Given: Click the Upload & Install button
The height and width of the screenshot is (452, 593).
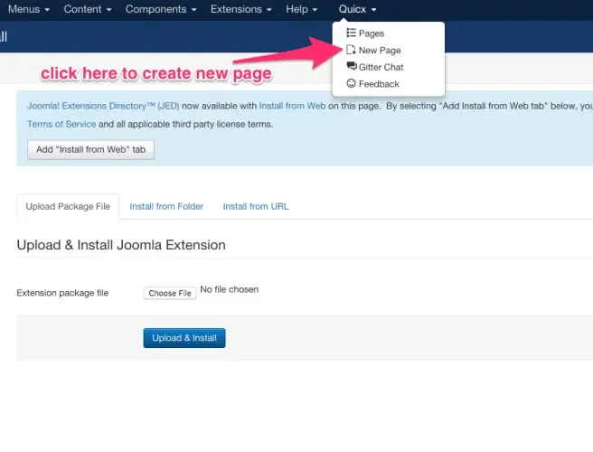Looking at the screenshot, I should (184, 338).
